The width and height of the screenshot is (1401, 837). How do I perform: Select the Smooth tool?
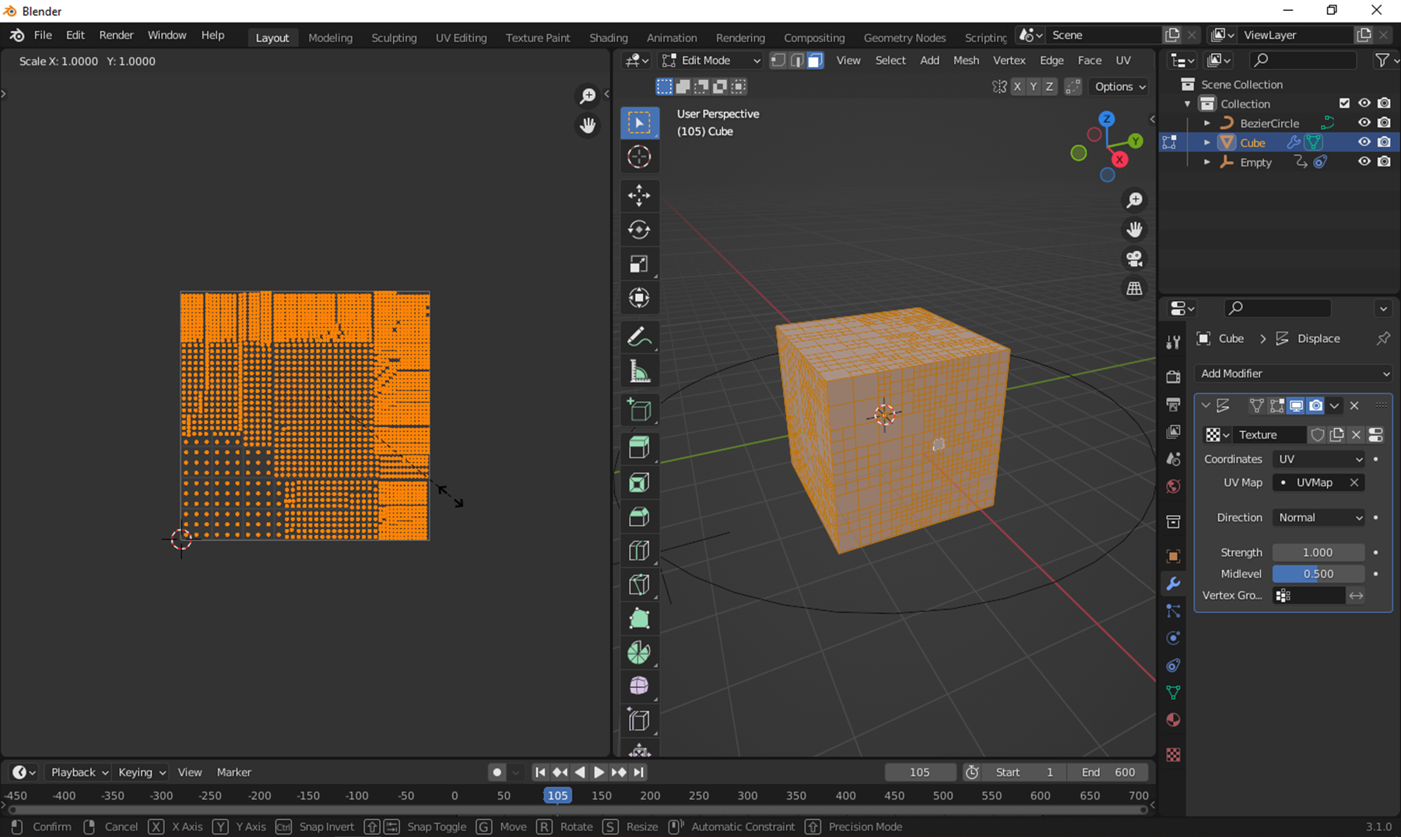(639, 686)
